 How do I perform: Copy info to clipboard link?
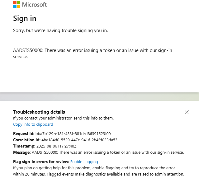[x=33, y=124]
